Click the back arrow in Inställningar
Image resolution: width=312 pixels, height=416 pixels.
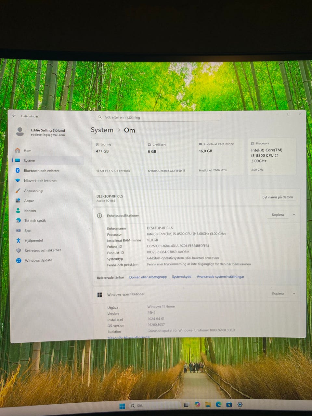tap(14, 116)
